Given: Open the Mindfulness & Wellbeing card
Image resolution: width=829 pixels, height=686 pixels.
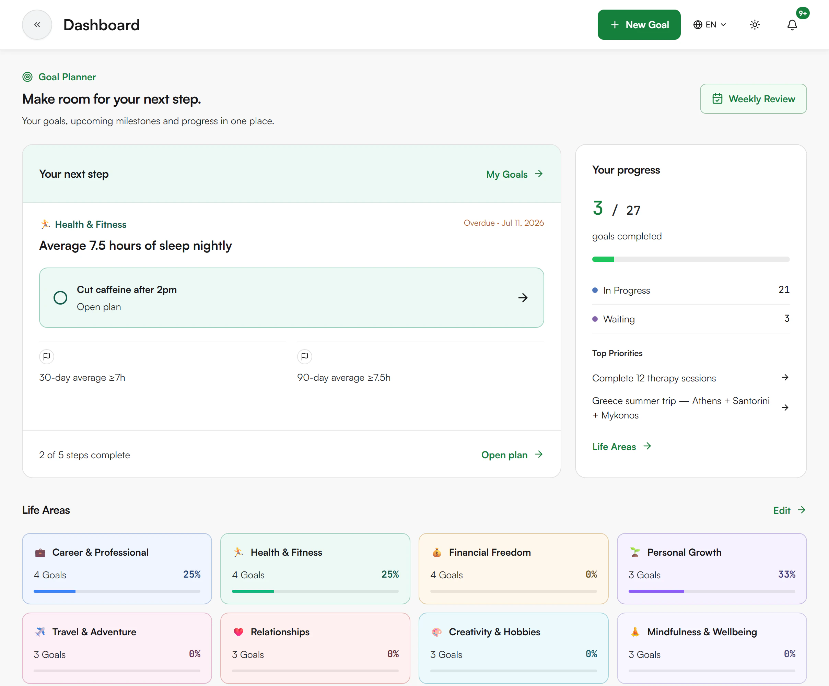Looking at the screenshot, I should pyautogui.click(x=711, y=648).
